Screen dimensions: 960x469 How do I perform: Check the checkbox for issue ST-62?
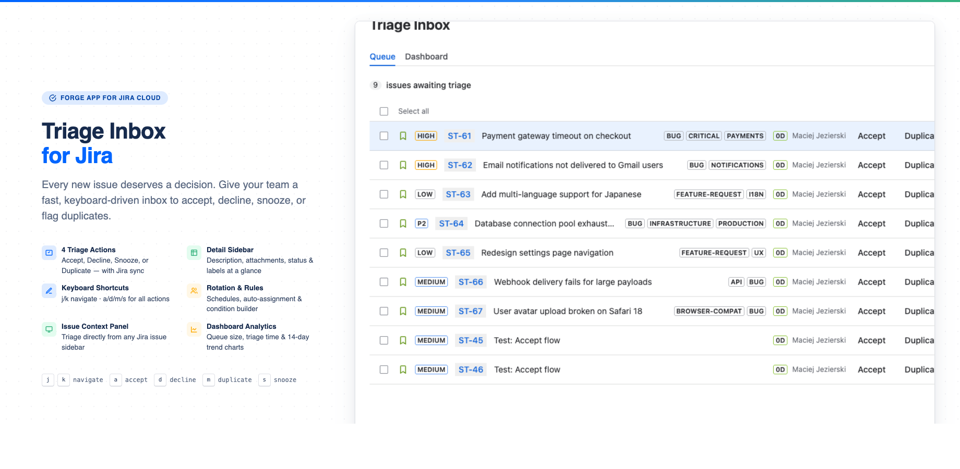(384, 165)
